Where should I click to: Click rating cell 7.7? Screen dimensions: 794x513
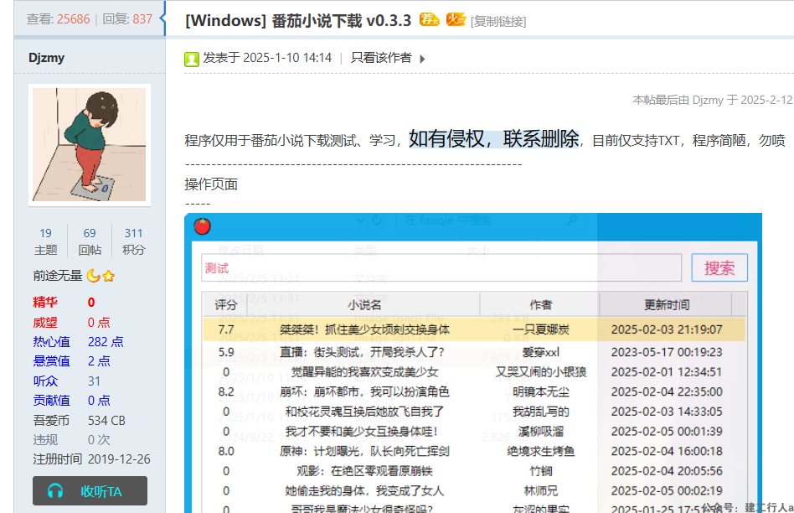click(226, 329)
